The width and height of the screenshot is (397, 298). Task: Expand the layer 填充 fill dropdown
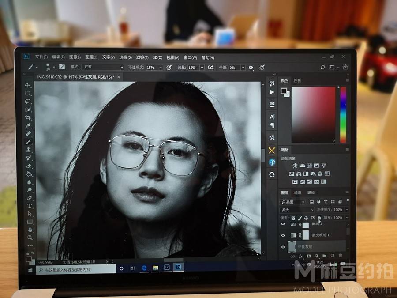347,217
